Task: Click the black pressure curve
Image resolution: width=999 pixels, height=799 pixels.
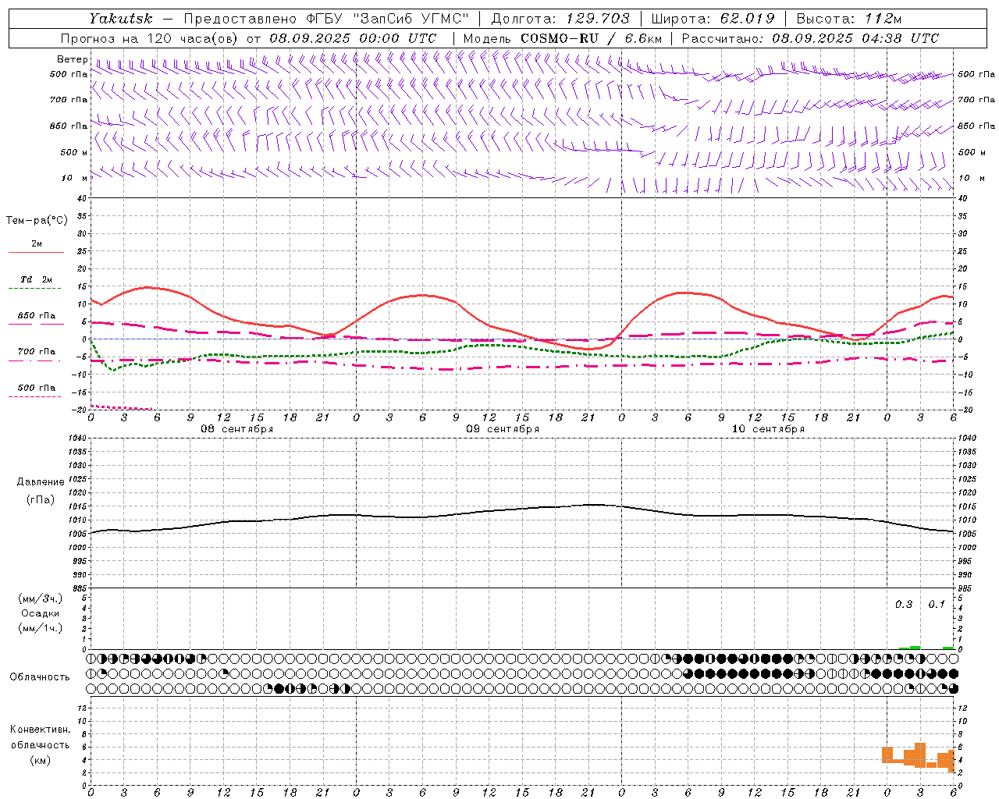Action: [x=523, y=509]
